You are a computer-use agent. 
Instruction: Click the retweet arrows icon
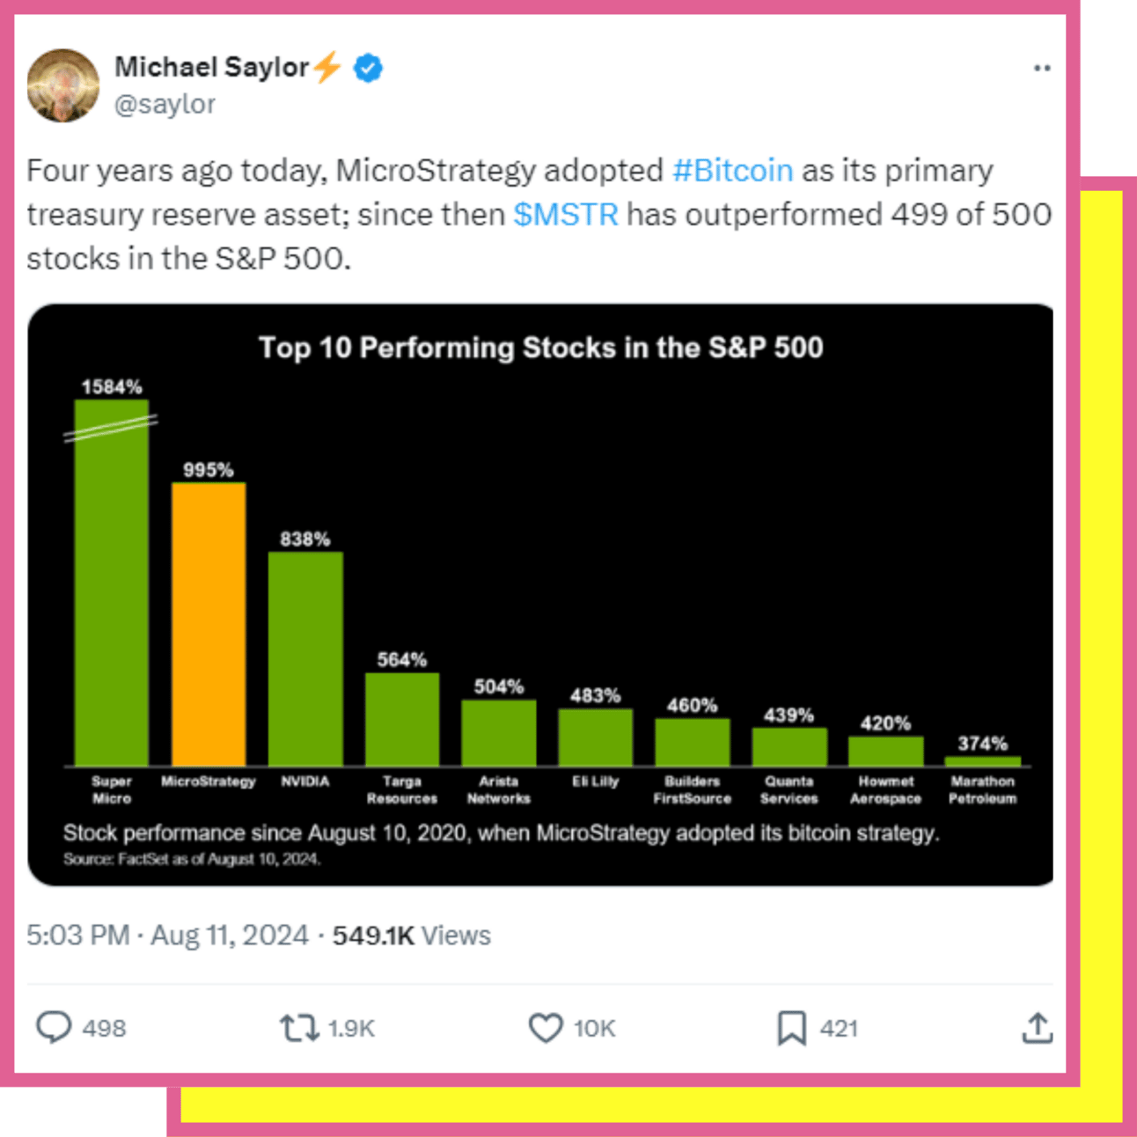coord(299,1027)
